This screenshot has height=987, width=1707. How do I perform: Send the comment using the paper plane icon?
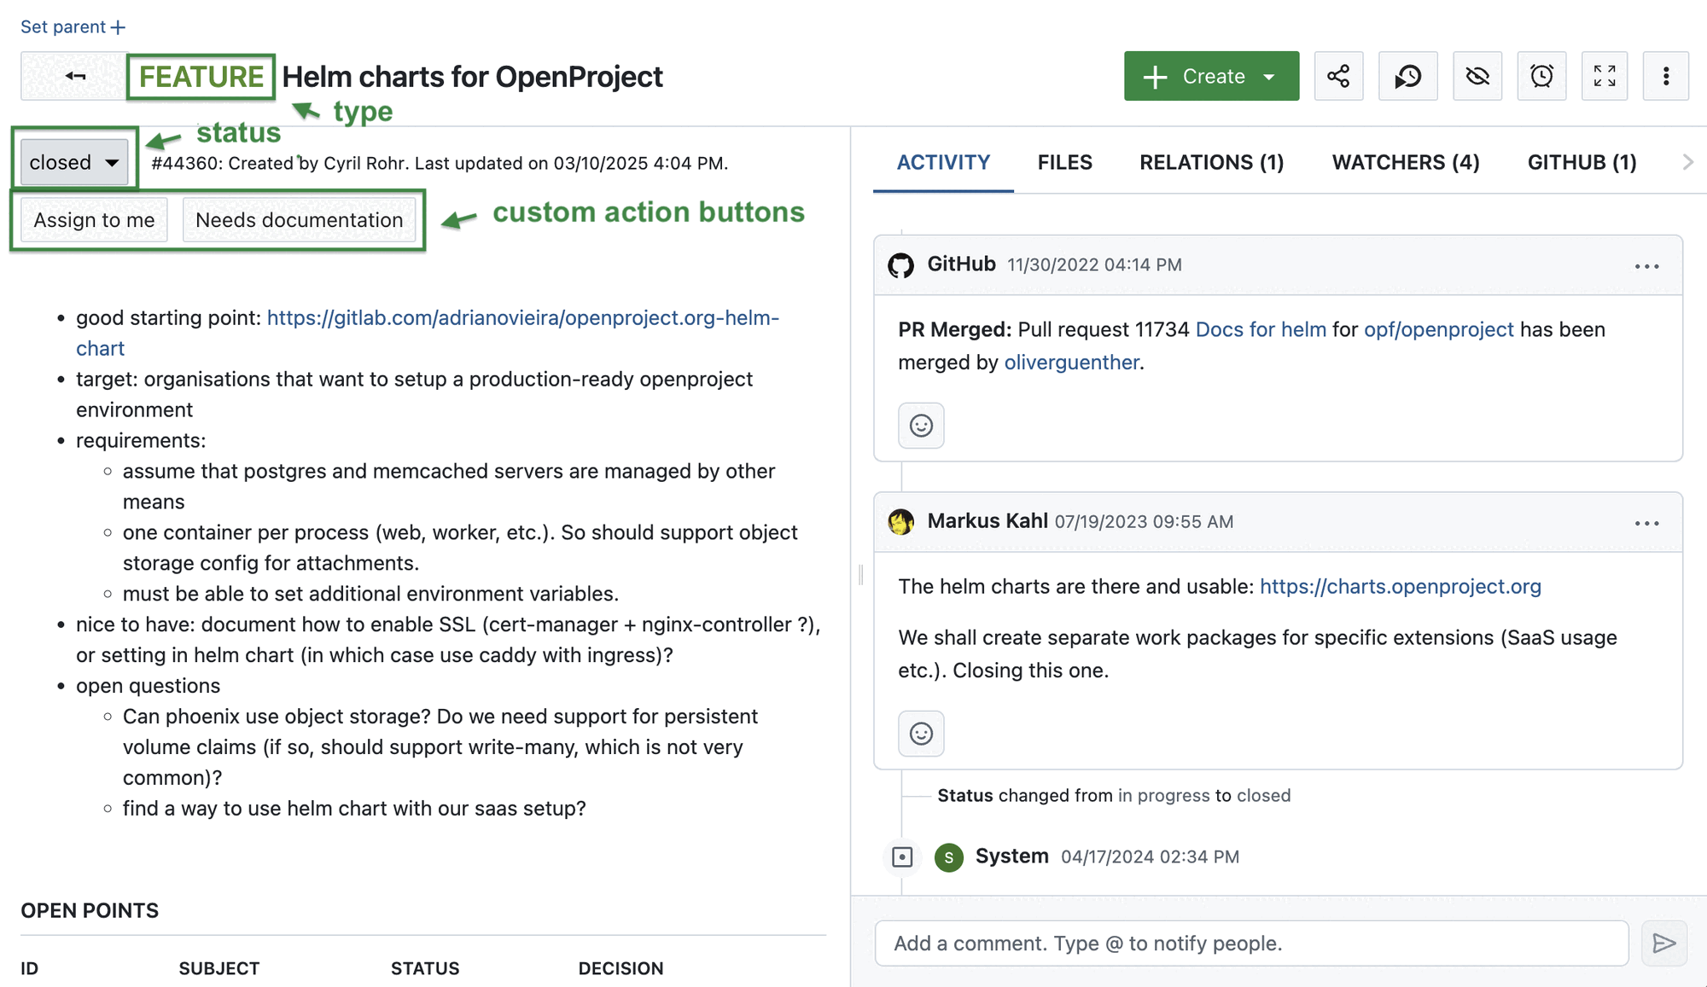[x=1664, y=943]
